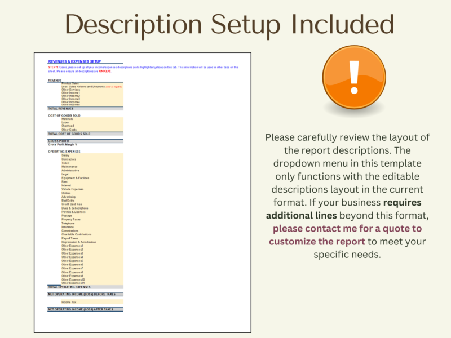Click the orange exclamation warning icon
This screenshot has width=451, height=338.
tap(354, 78)
